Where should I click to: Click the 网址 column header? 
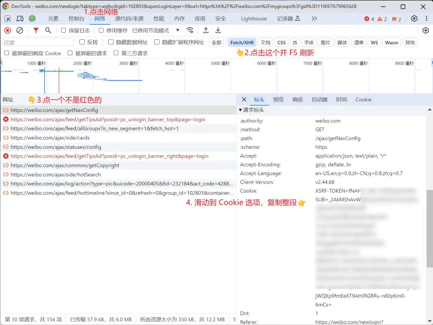coord(8,100)
